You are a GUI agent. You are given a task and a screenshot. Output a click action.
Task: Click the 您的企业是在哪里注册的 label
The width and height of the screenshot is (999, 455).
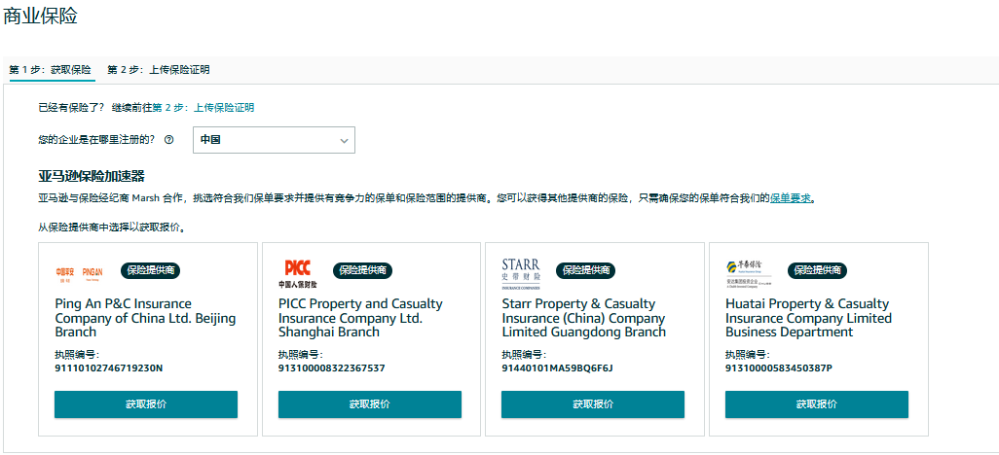click(x=96, y=140)
